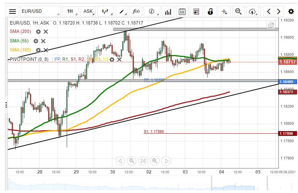
Task: Activate the crosshair cursor tool
Action: coord(224,11)
